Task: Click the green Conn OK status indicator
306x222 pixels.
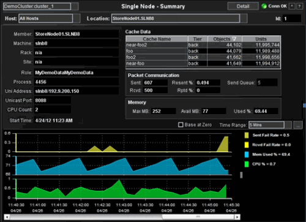Action: 264,6
